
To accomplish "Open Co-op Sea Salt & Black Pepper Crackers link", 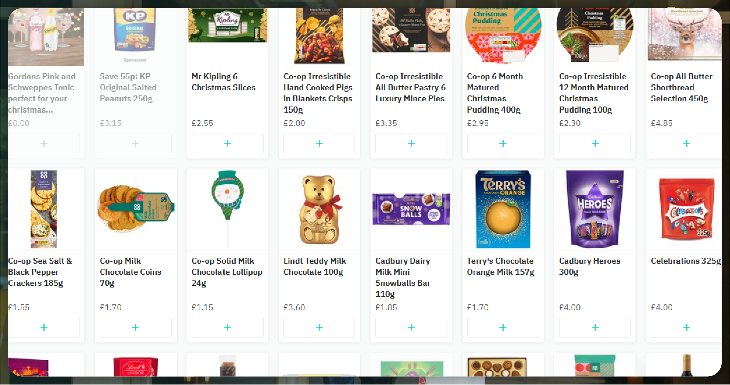I will (x=40, y=272).
